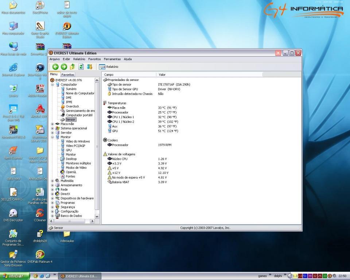Open the Ferramentas menu
350x280 pixels.
click(x=112, y=59)
